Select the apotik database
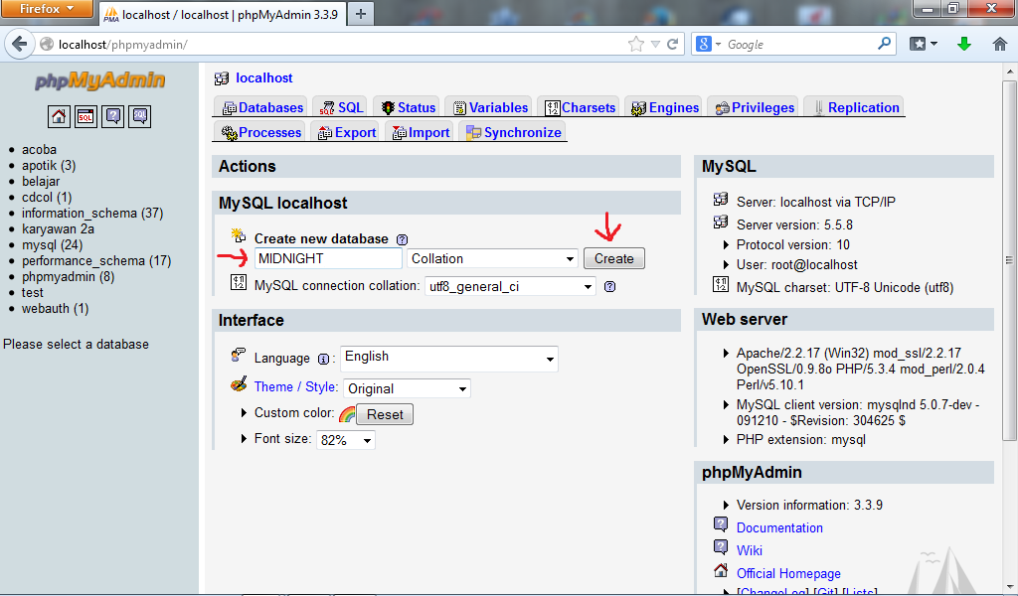1018x596 pixels. point(49,165)
